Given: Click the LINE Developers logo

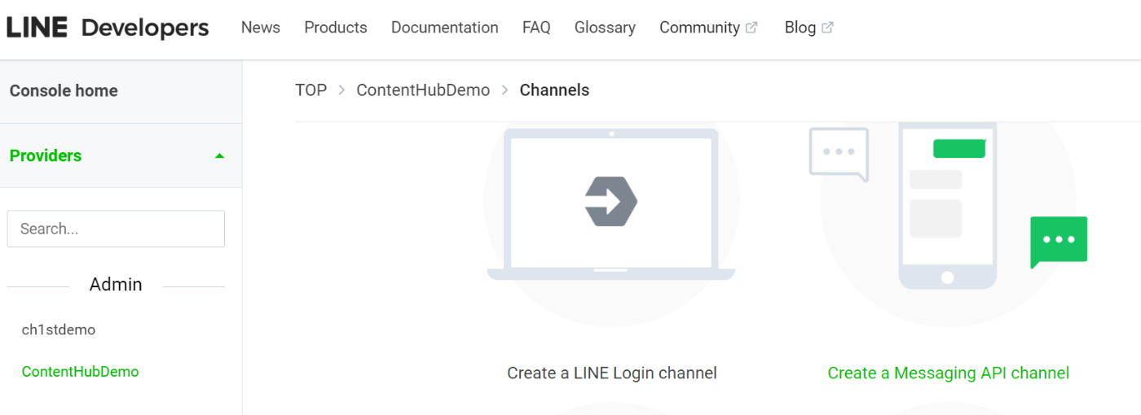Looking at the screenshot, I should 108,28.
